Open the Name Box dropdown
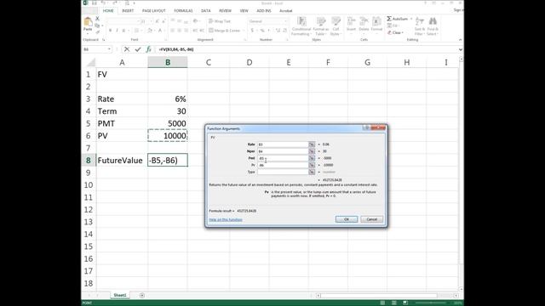The image size is (545, 306). [x=109, y=49]
